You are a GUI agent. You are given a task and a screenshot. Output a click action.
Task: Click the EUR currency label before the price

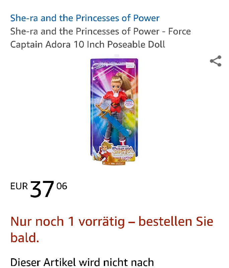[19, 186]
